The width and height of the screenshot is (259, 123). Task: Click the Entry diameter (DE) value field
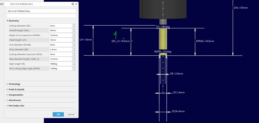coord(61,50)
